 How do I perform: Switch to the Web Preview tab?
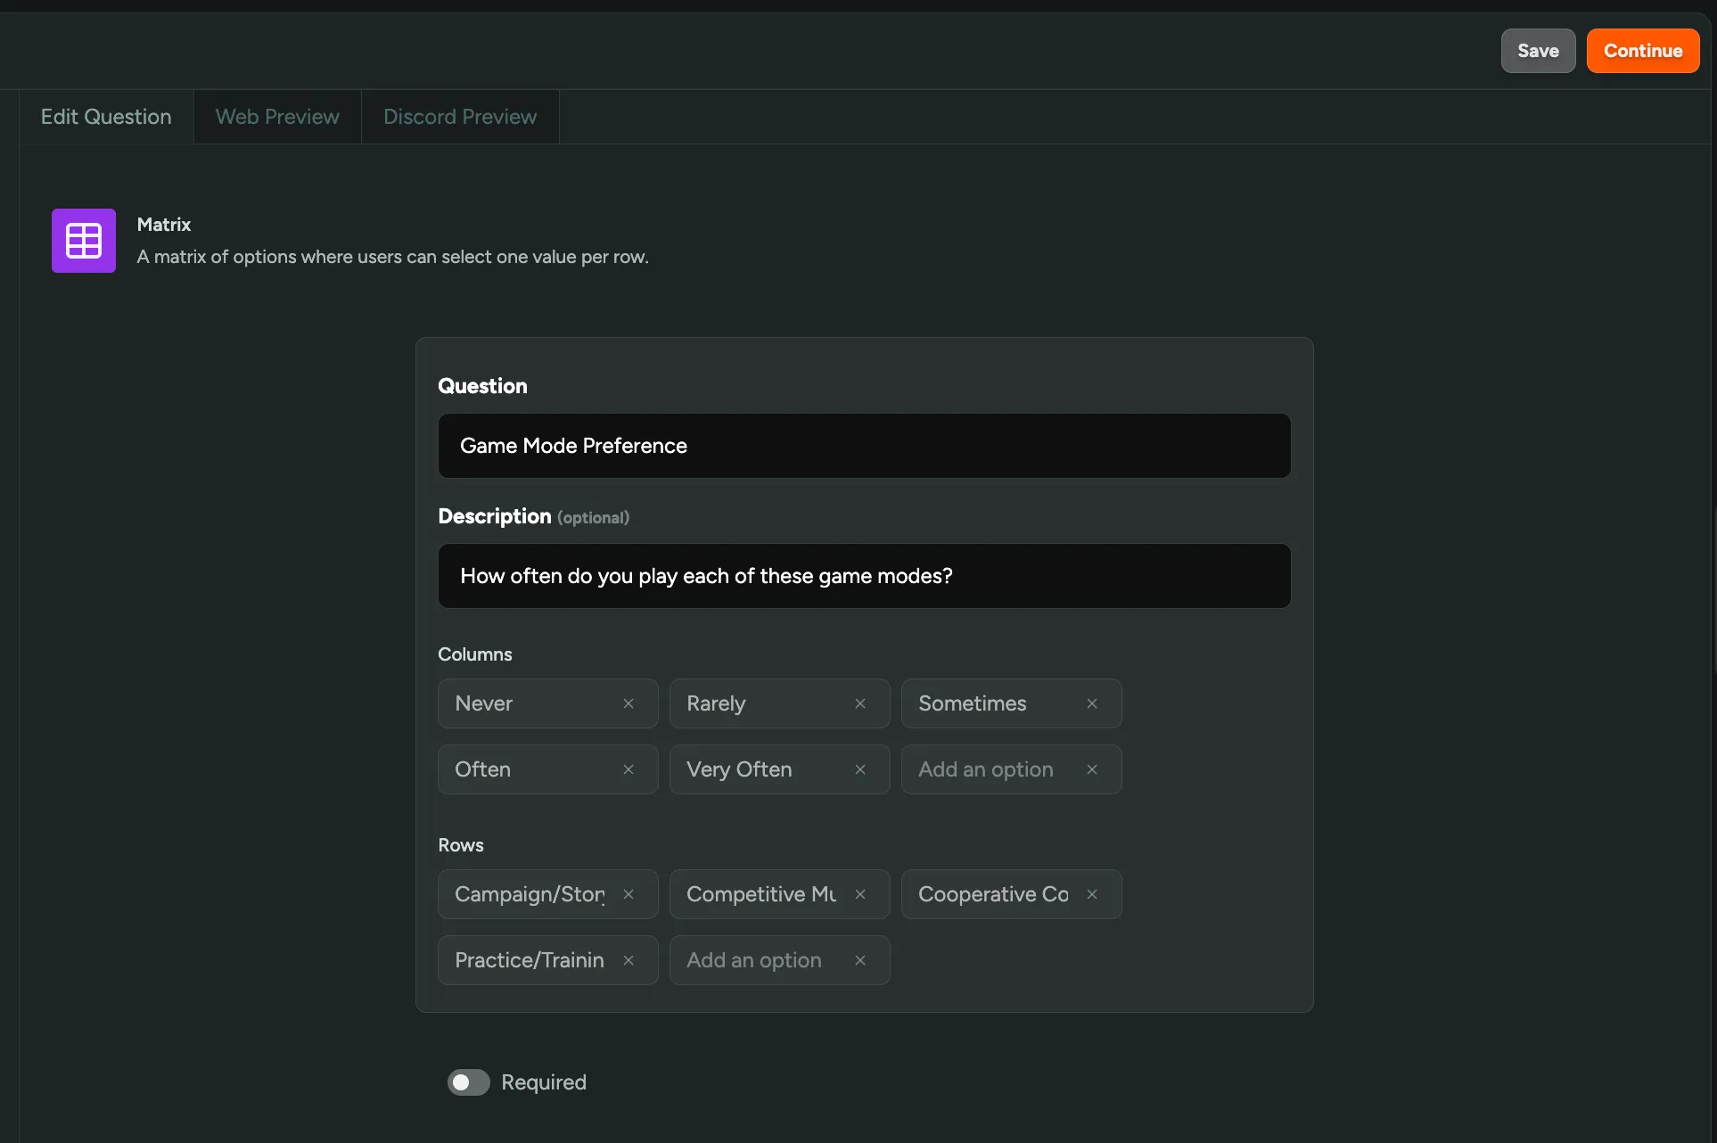tap(277, 117)
